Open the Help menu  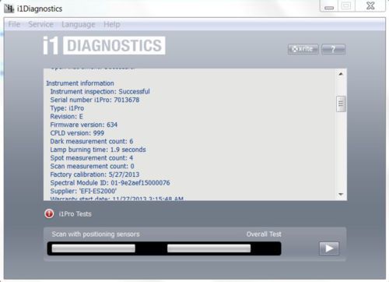112,24
